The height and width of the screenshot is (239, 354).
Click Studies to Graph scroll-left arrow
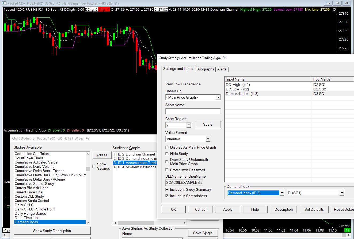(x=116, y=223)
